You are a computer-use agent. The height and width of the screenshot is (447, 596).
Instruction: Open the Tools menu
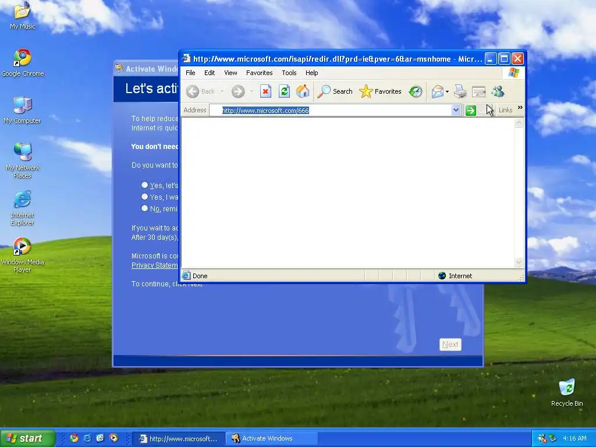(289, 73)
